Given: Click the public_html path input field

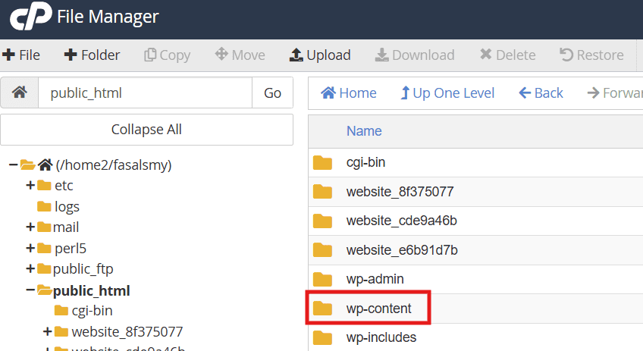Looking at the screenshot, I should coord(144,92).
